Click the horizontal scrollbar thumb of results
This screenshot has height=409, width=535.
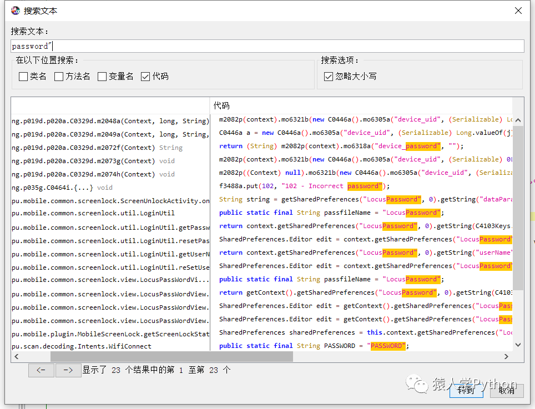coord(171,356)
